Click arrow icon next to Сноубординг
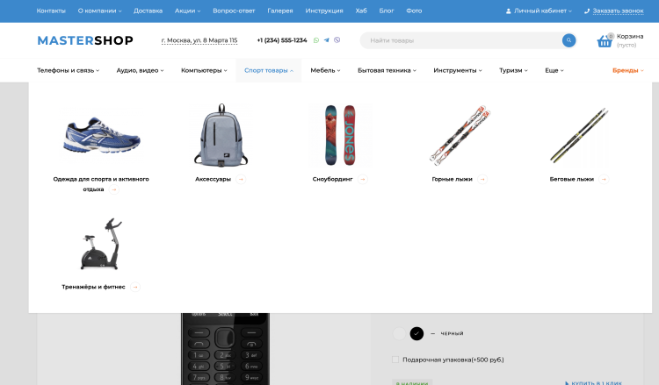 363,179
